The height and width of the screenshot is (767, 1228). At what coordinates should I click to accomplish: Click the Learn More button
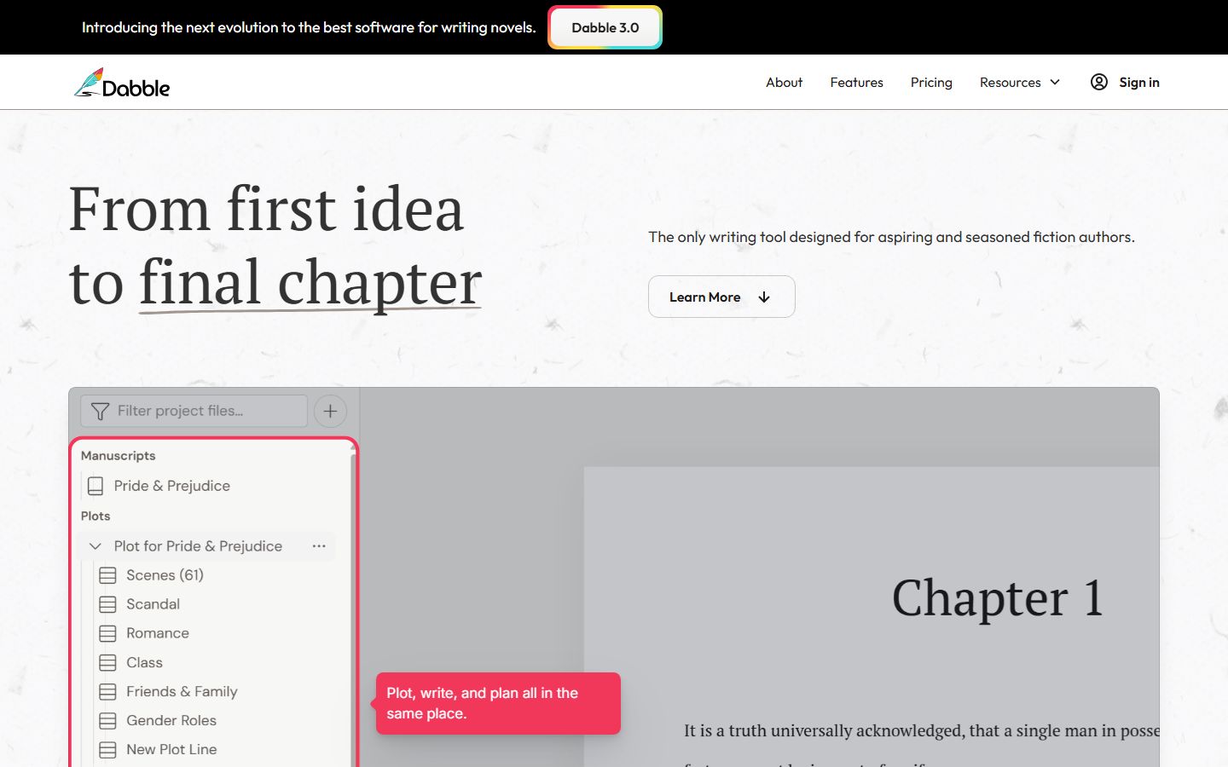coord(721,297)
